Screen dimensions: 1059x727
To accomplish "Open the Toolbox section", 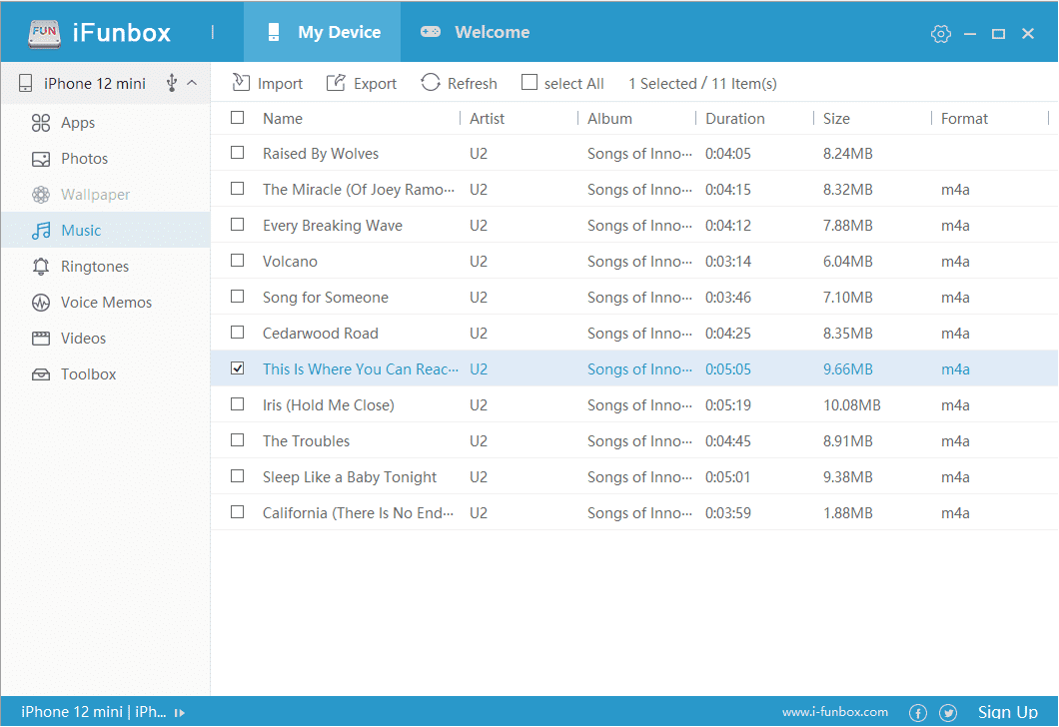I will click(x=105, y=373).
